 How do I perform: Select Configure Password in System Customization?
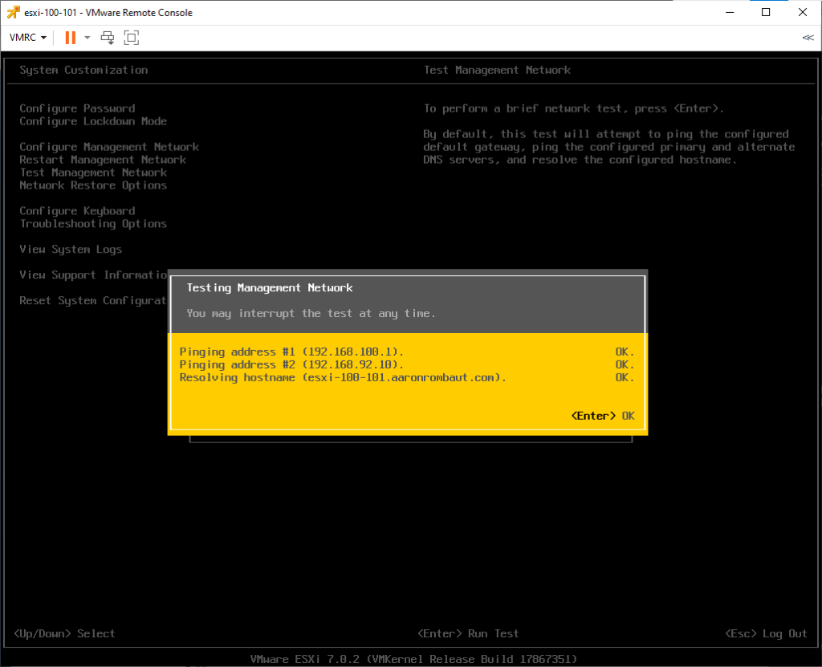click(x=77, y=108)
